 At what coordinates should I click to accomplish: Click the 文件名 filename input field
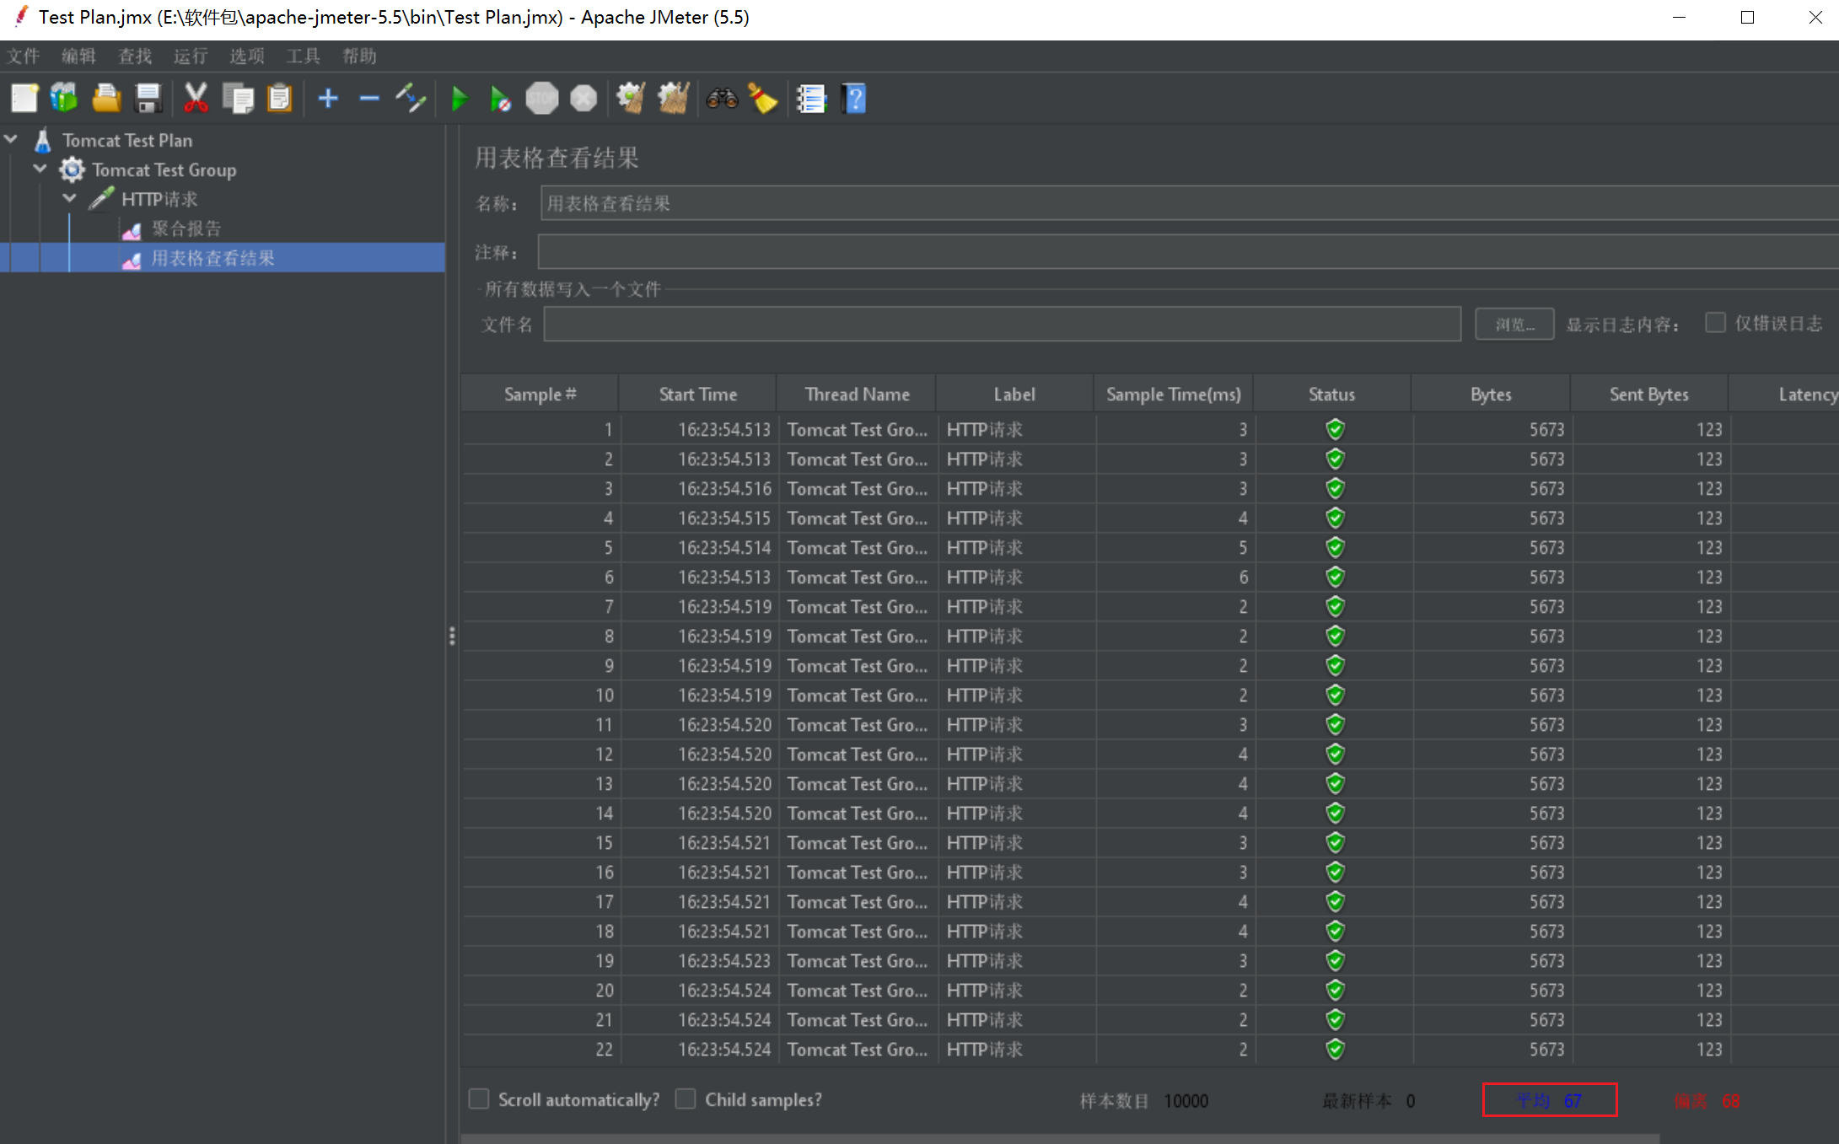pos(1003,325)
